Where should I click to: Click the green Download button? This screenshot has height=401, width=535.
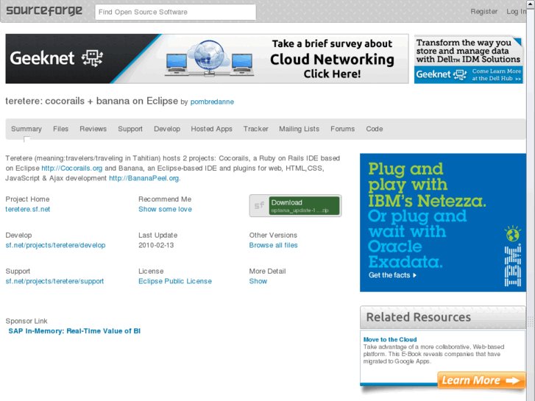coord(305,206)
